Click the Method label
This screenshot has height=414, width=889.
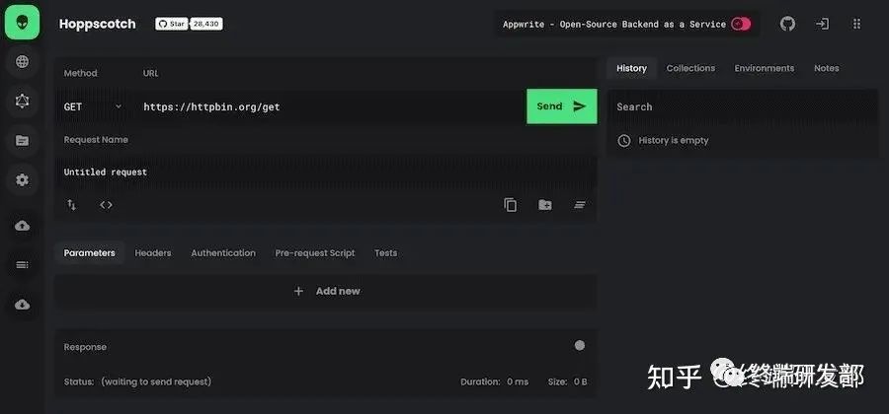point(81,74)
